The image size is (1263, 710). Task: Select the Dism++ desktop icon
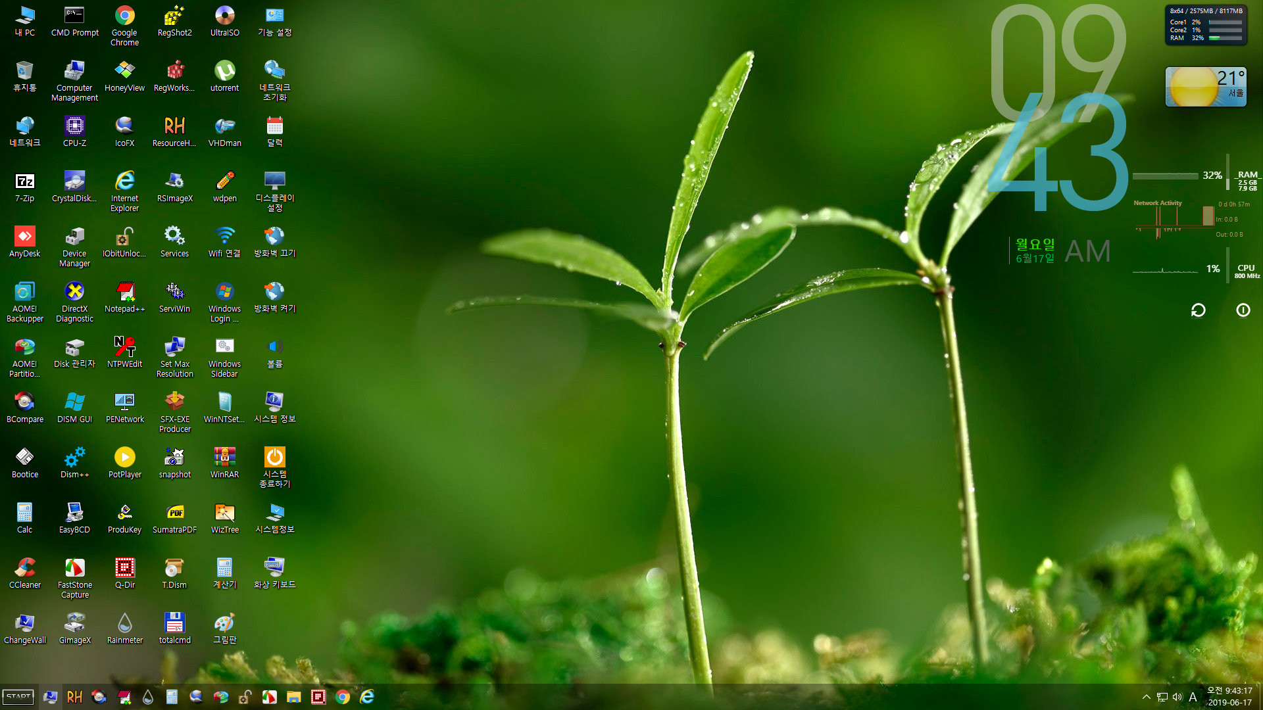74,463
